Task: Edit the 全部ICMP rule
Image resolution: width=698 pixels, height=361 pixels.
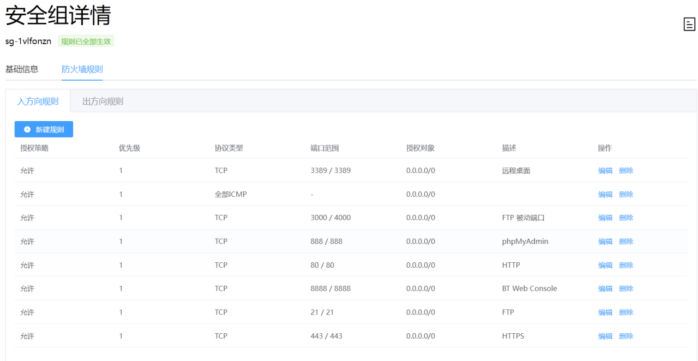Action: (605, 194)
